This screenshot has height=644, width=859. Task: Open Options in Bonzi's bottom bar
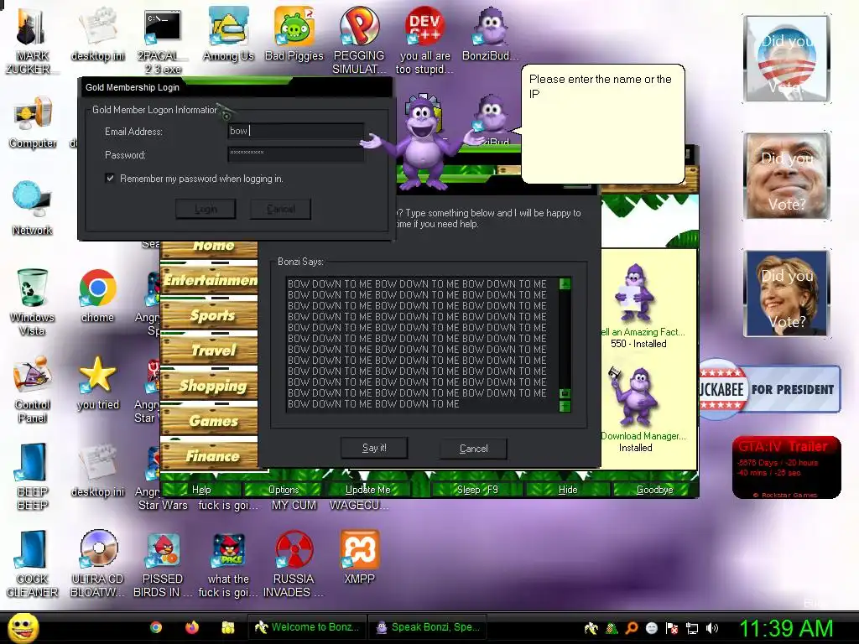click(284, 490)
